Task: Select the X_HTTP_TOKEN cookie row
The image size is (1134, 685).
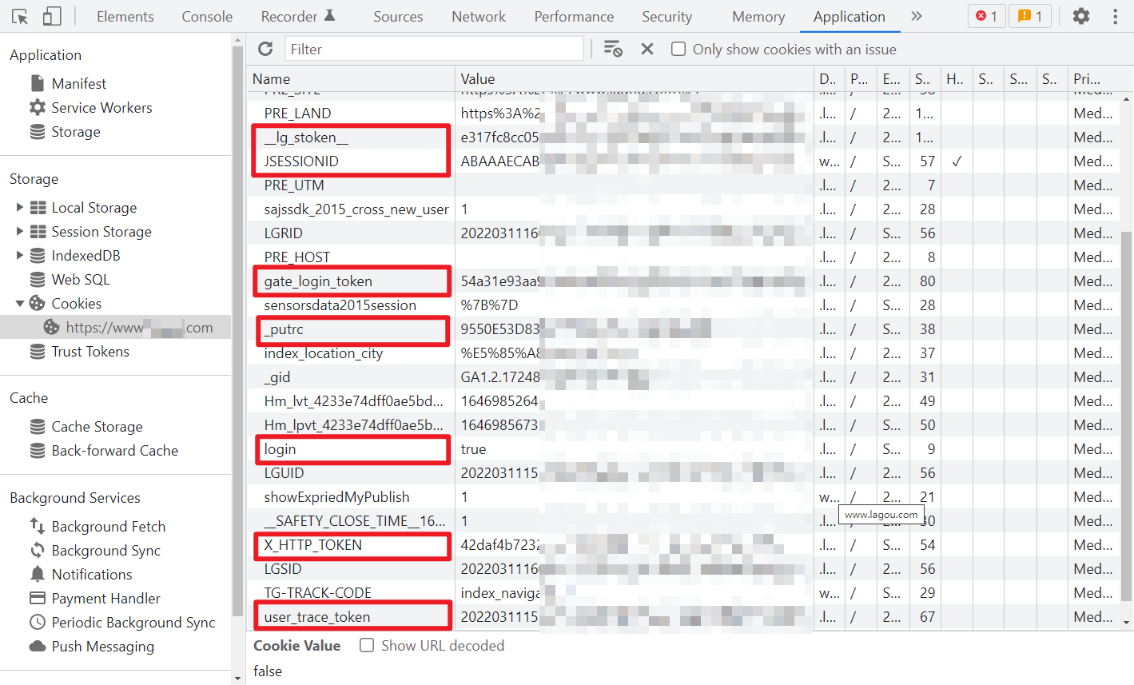Action: 683,544
